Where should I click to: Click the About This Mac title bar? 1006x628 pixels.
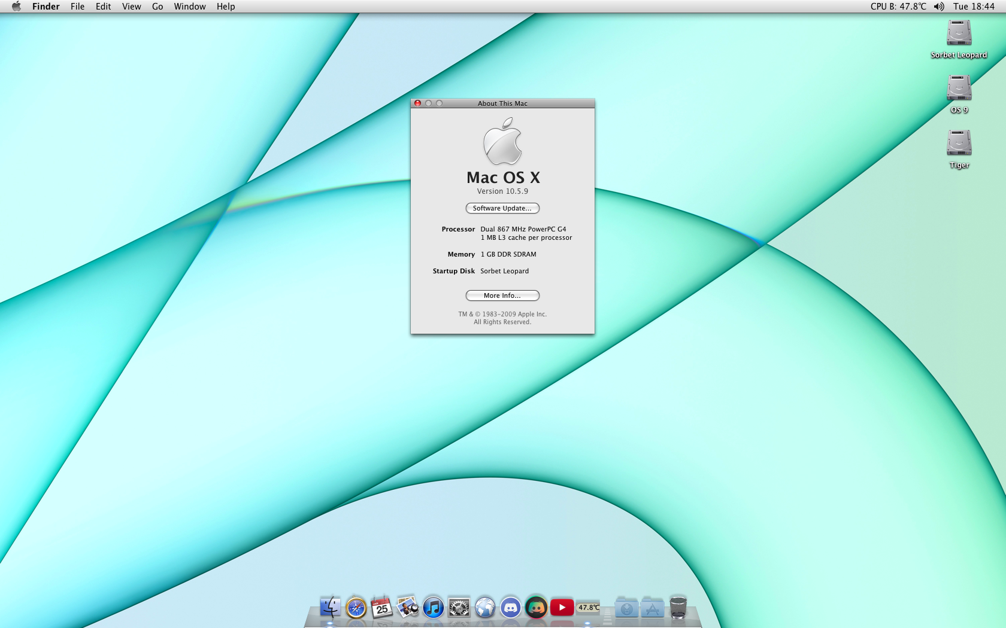[502, 103]
